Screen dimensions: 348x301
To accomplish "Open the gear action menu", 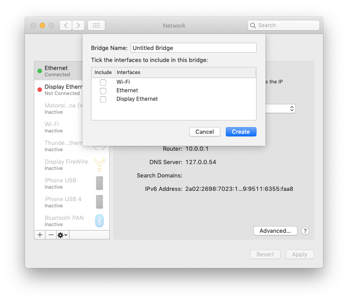I will click(63, 235).
